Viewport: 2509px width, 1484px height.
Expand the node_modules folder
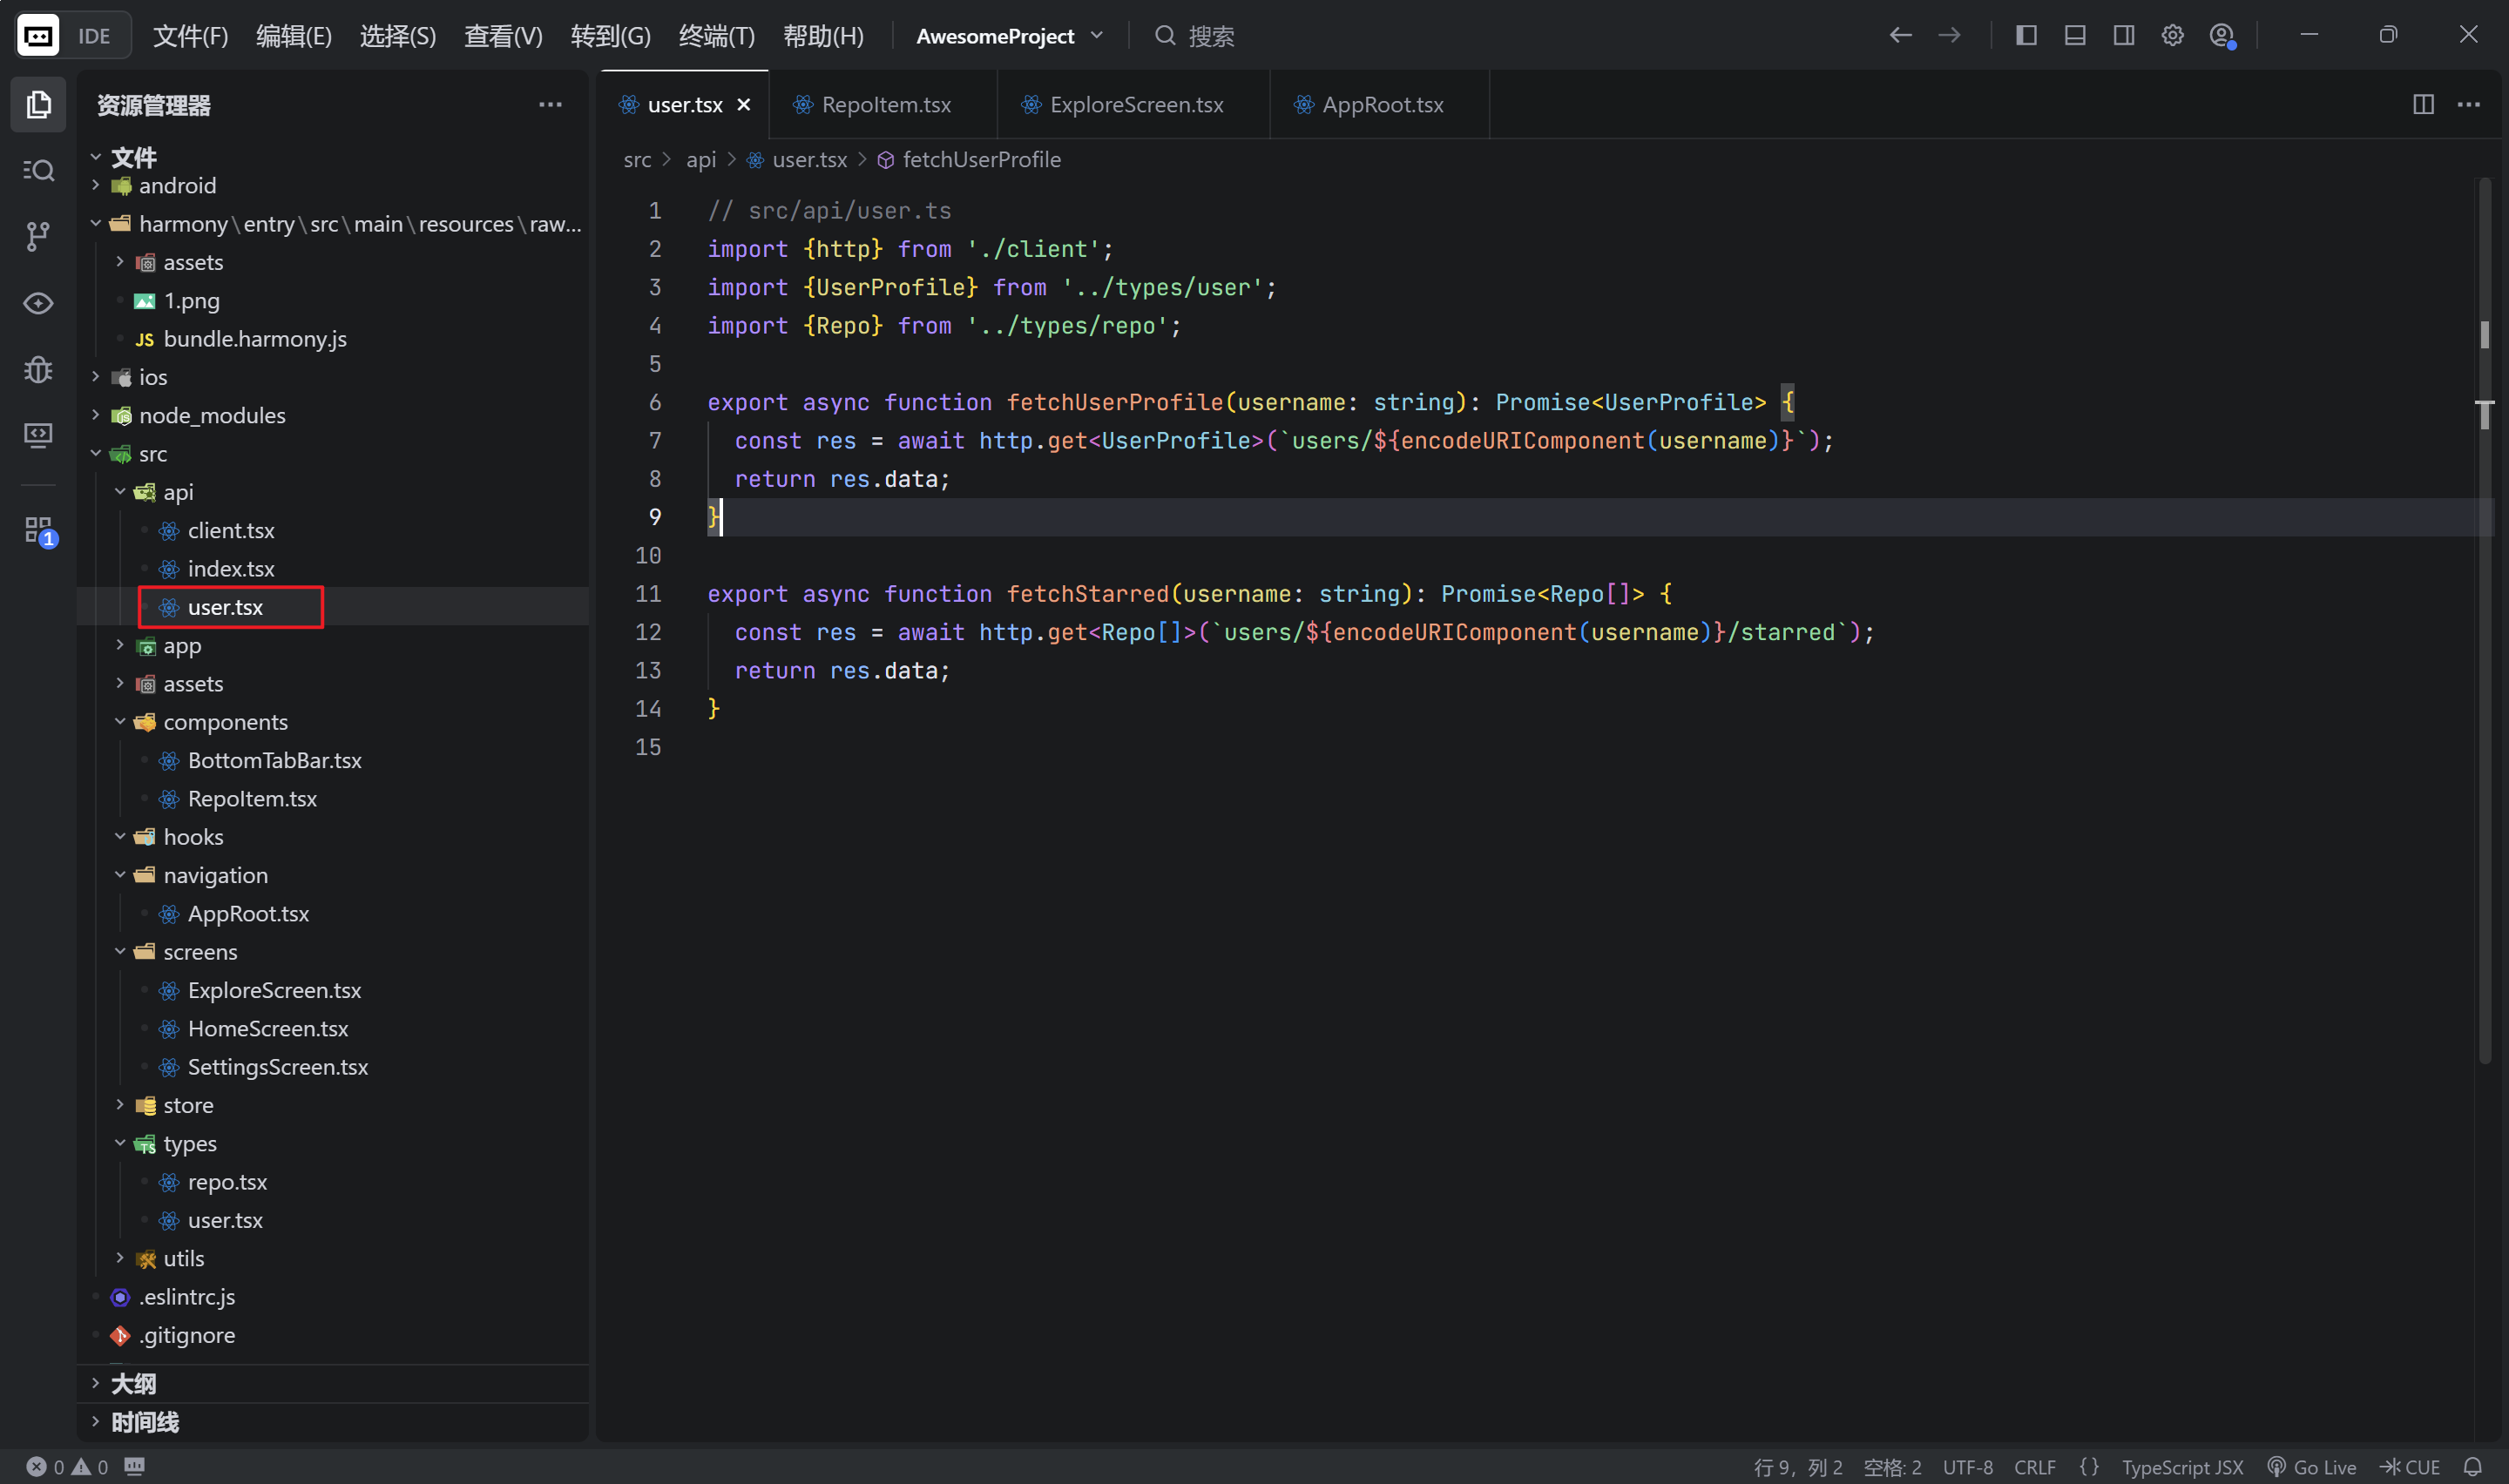[211, 415]
